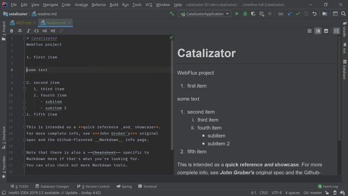Close the readme.md tab
The width and height of the screenshot is (348, 196).
click(69, 23)
